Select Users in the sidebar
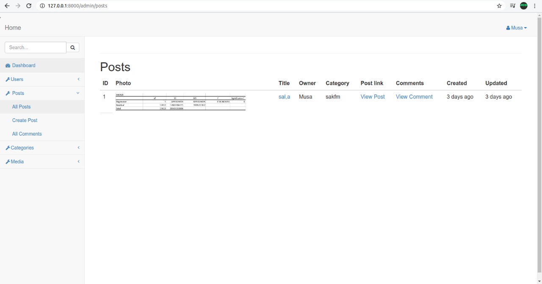 (x=42, y=79)
